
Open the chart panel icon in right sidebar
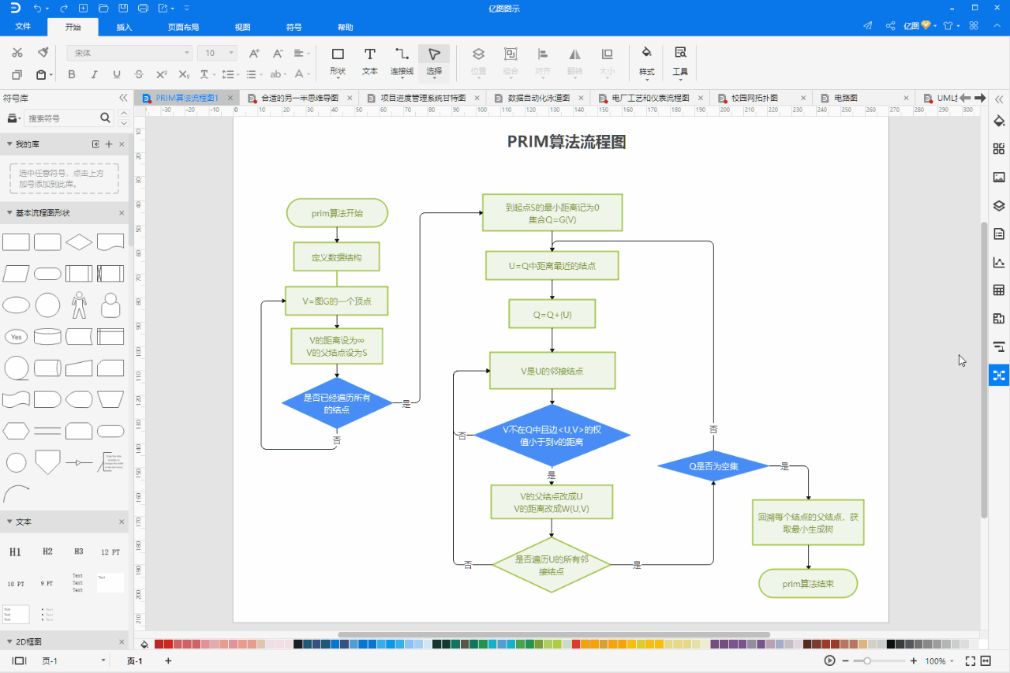pos(999,262)
